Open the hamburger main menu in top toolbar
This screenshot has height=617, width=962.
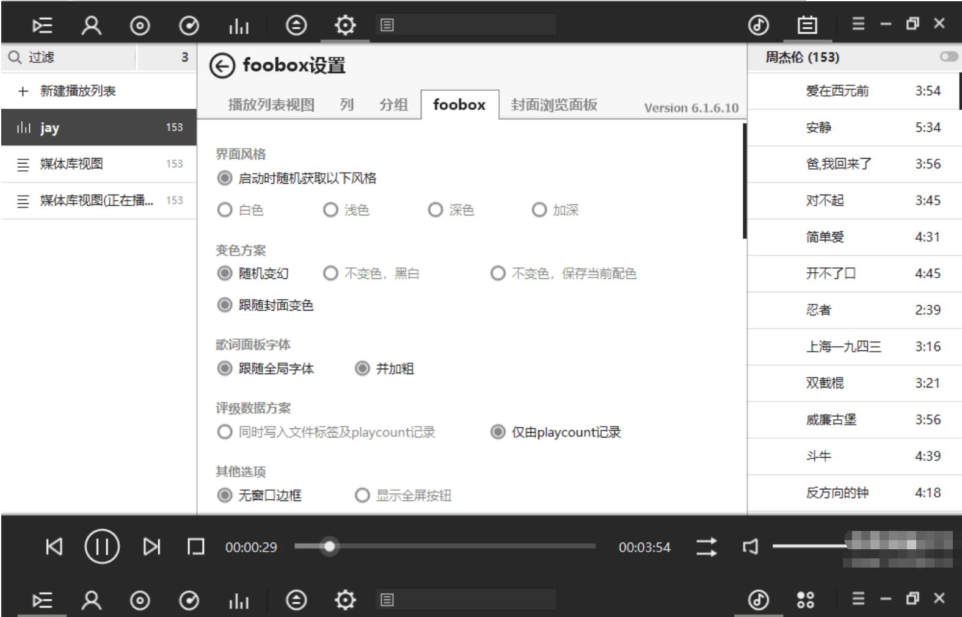coord(858,24)
